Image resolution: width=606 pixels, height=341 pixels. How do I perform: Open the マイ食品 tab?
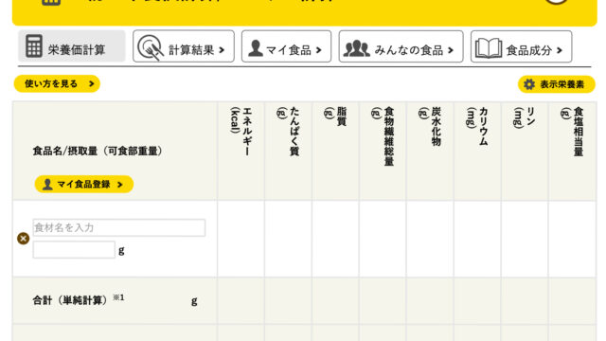coord(286,46)
